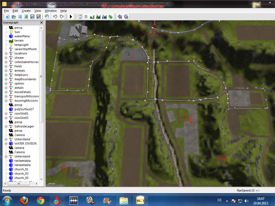Expand the helpIcons node

[6, 75]
